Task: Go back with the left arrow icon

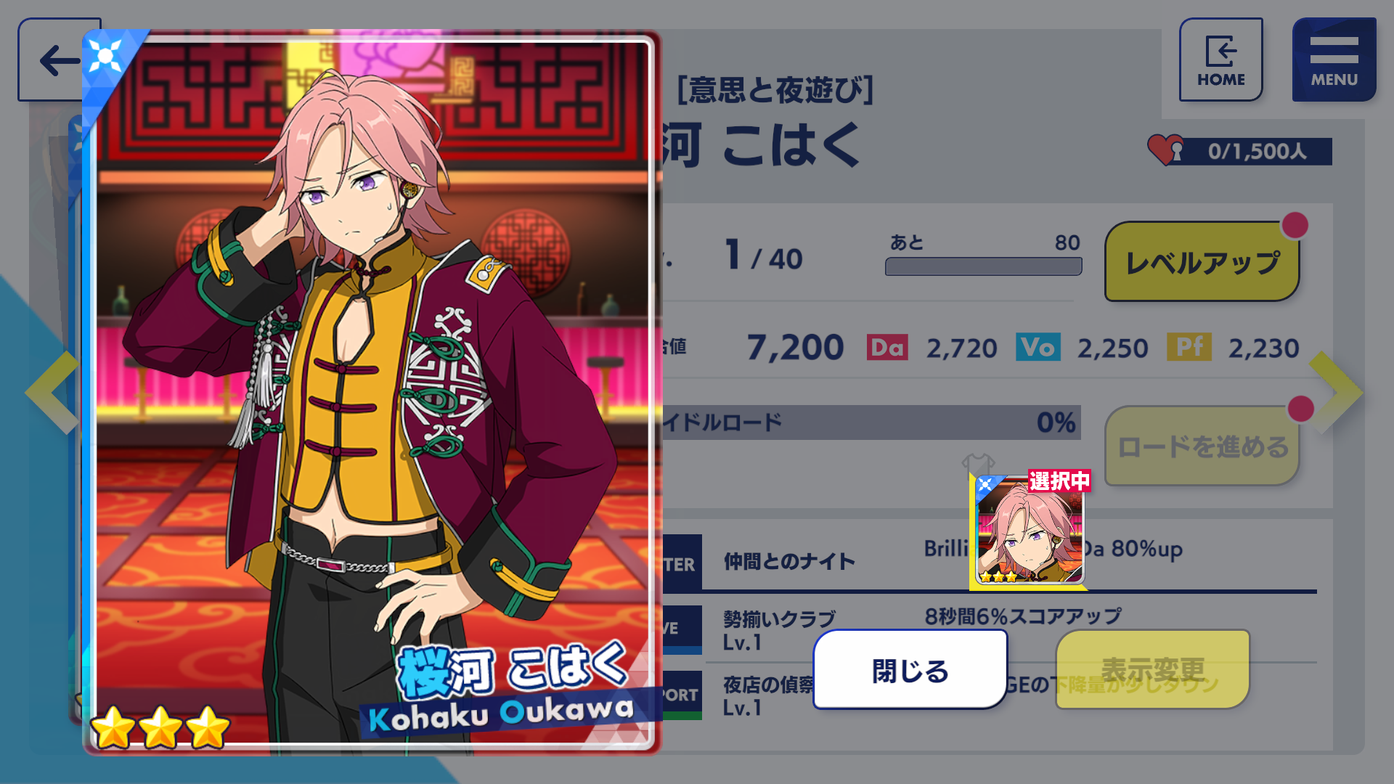Action: [x=58, y=60]
